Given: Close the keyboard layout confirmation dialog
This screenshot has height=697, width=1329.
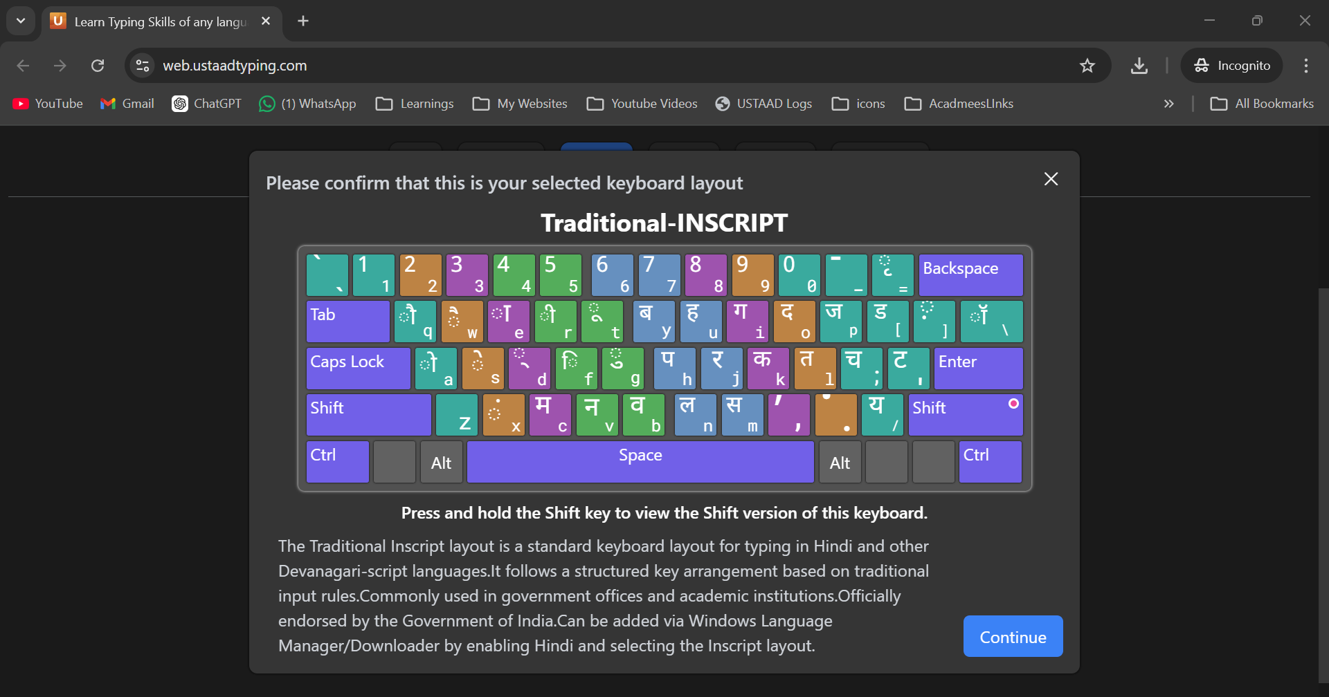Looking at the screenshot, I should click(1051, 179).
